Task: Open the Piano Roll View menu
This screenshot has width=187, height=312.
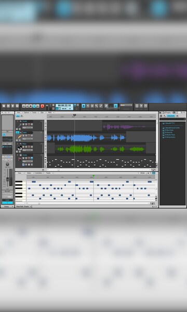Action: point(19,173)
